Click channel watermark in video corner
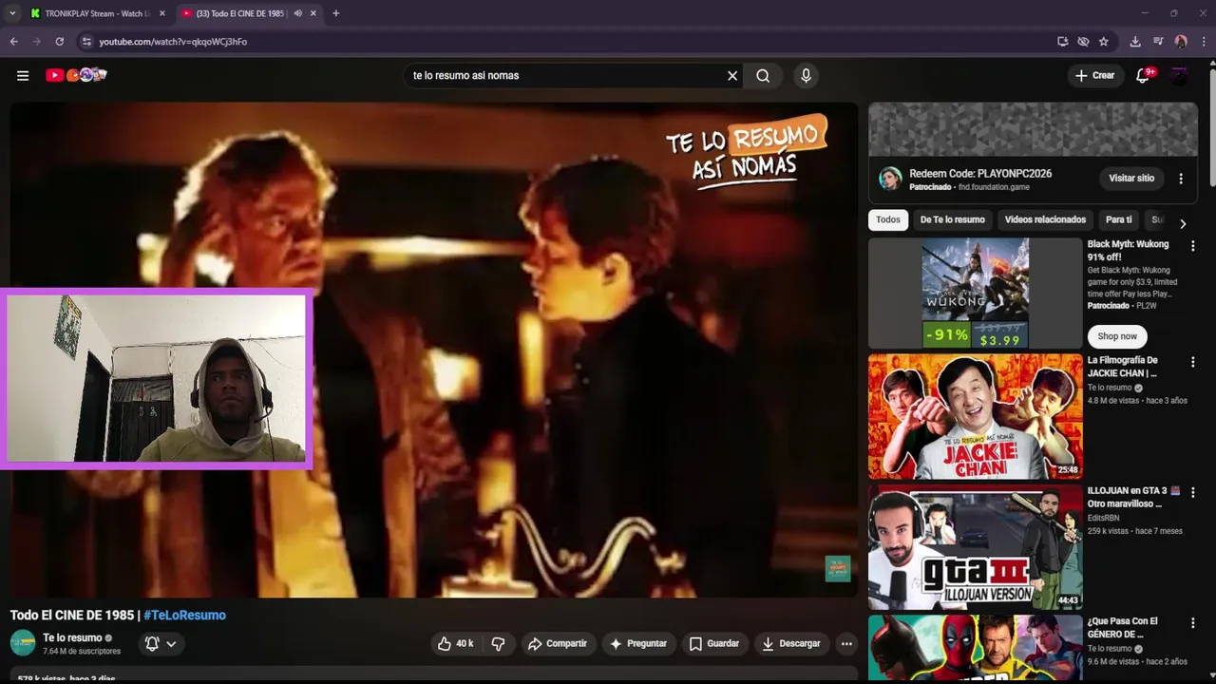The width and height of the screenshot is (1216, 684). click(837, 568)
